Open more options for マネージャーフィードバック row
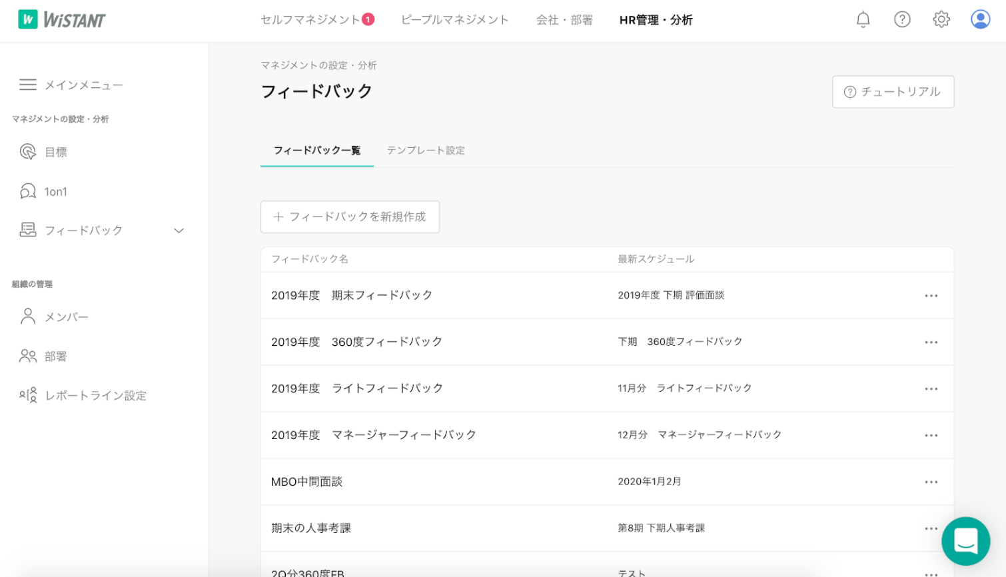The width and height of the screenshot is (1006, 577). (x=931, y=436)
